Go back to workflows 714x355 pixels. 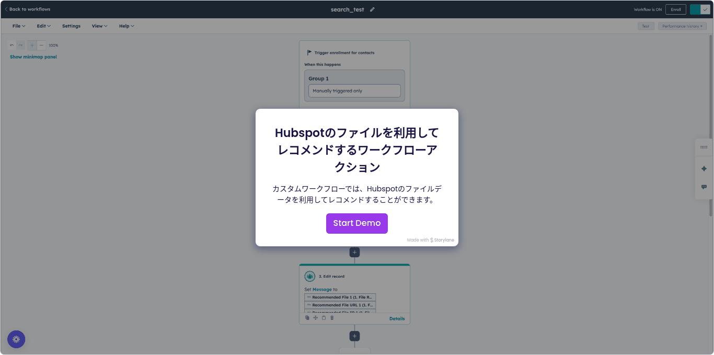pyautogui.click(x=28, y=9)
